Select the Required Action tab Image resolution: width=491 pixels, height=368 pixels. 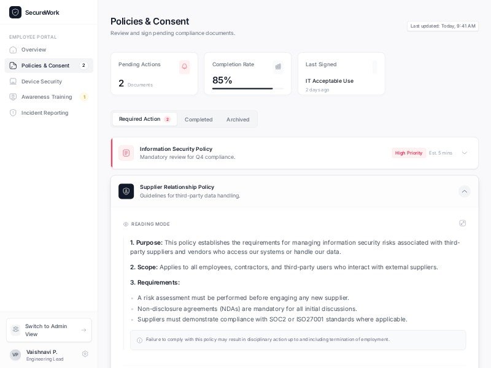click(144, 119)
